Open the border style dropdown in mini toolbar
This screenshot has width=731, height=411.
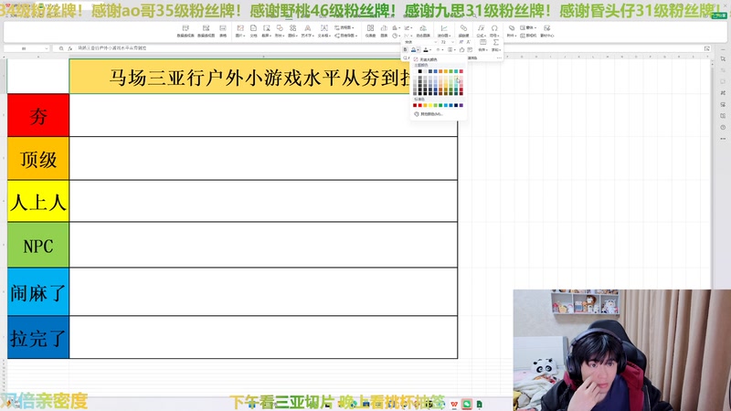450,50
